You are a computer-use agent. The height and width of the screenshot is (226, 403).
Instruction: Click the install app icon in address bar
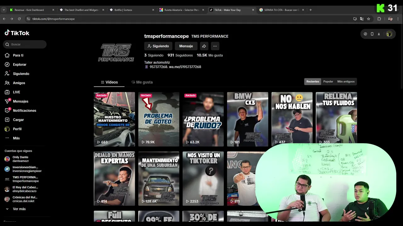355,19
